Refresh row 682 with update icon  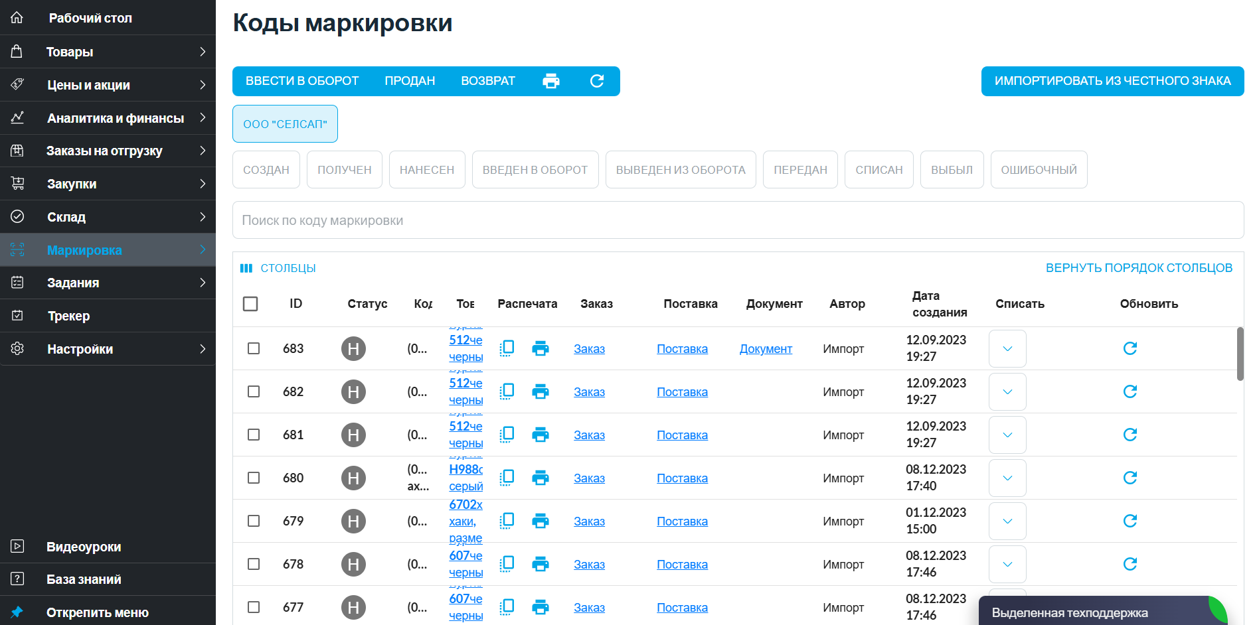[x=1130, y=391]
